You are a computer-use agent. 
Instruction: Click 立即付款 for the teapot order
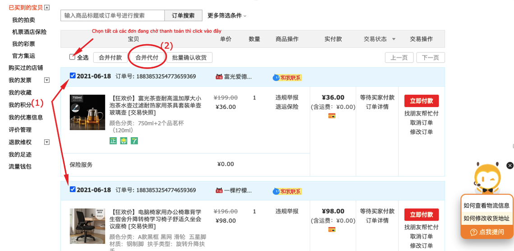click(x=421, y=101)
